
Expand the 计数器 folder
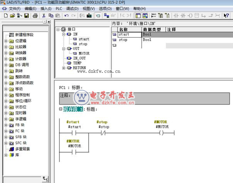coord(6,59)
